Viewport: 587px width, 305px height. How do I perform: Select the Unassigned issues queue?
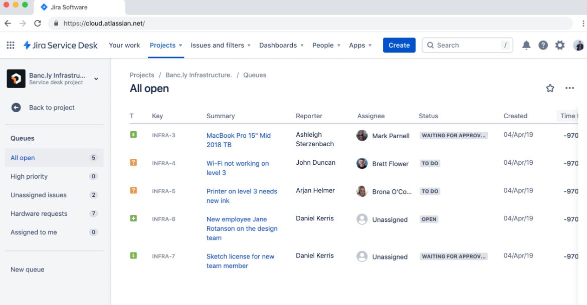coord(54,195)
